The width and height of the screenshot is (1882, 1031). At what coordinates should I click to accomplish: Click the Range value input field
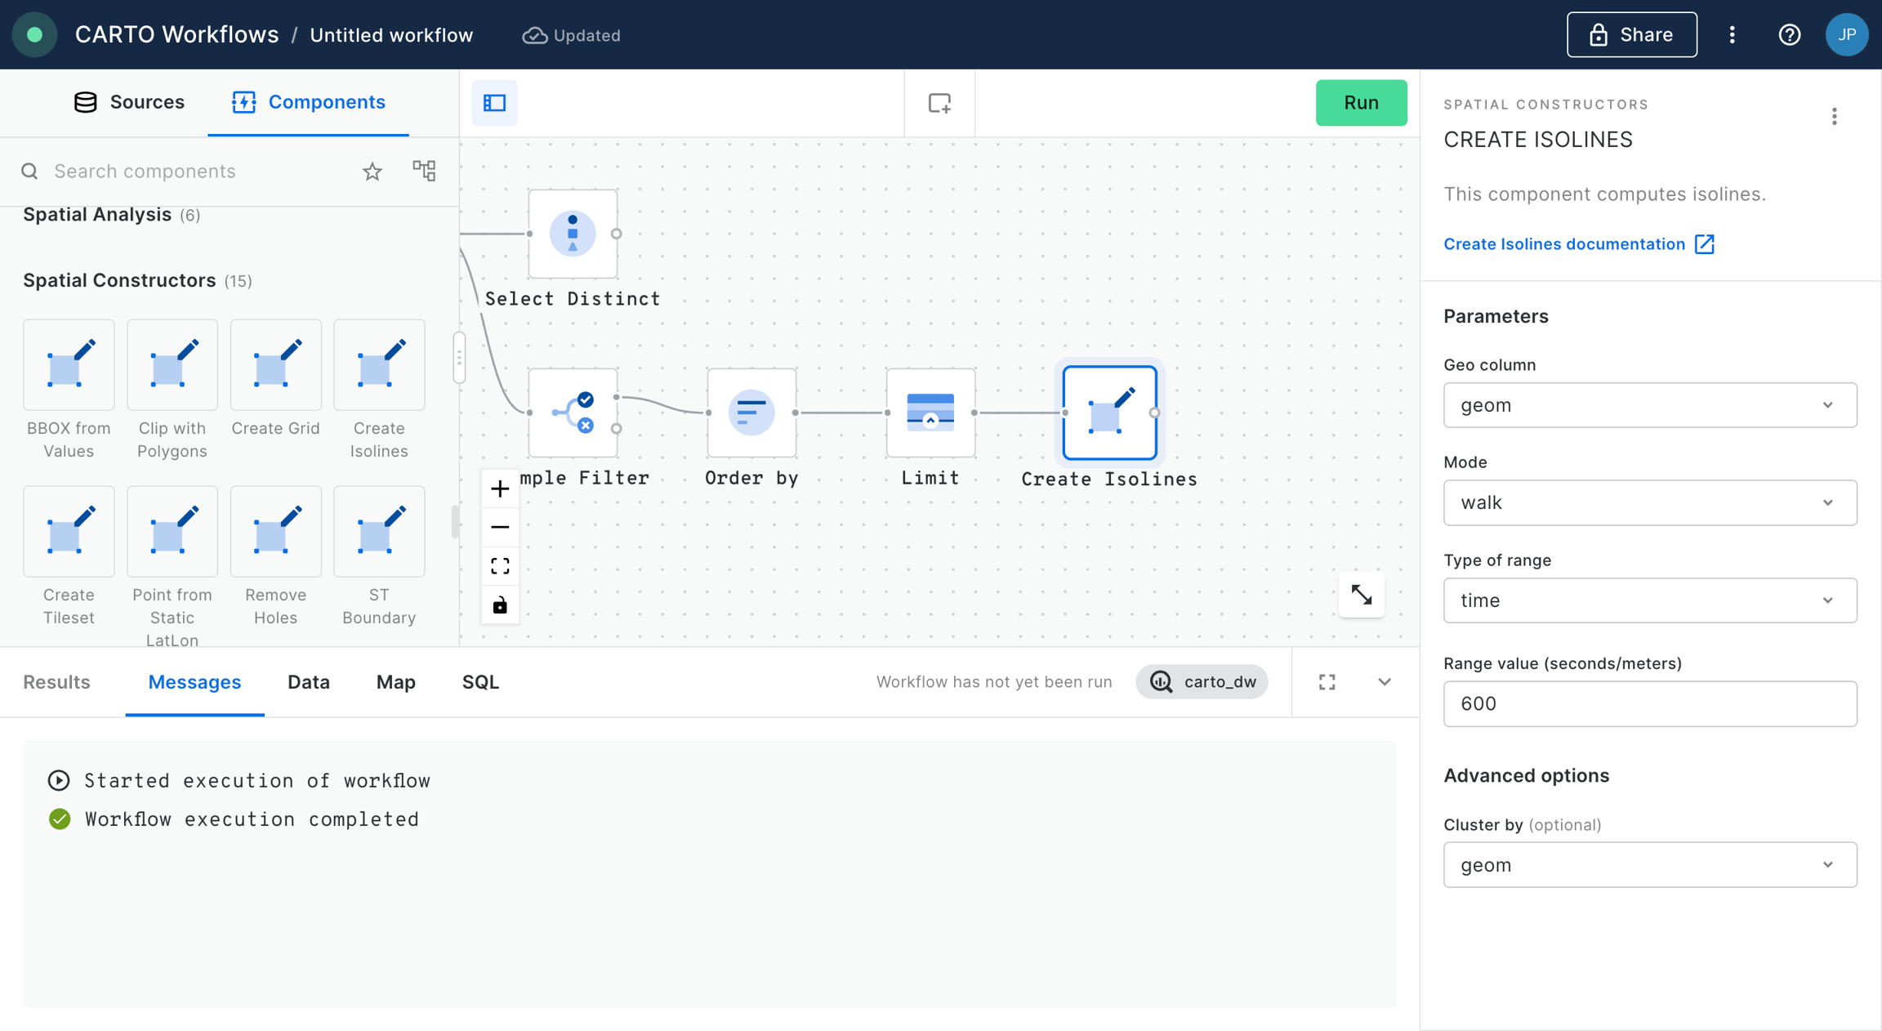coord(1649,703)
